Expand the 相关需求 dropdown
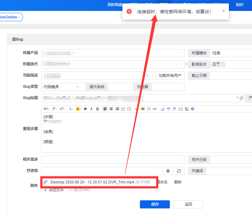 182,160
